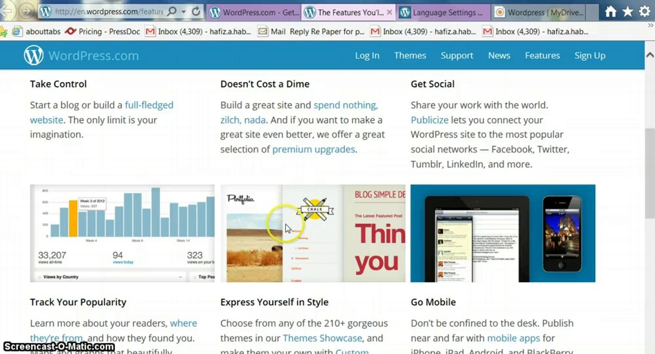The height and width of the screenshot is (354, 655).
Task: Close 'The Features You'l...' tab
Action: [390, 12]
